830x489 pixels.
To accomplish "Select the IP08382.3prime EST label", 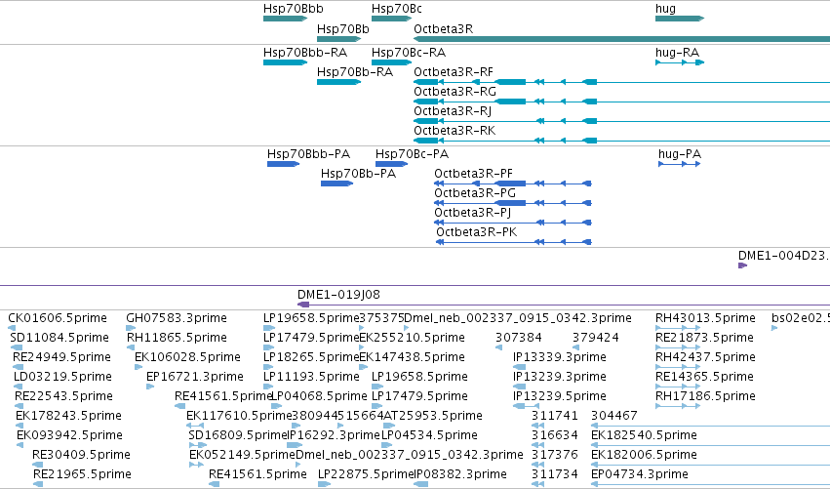I will (460, 474).
